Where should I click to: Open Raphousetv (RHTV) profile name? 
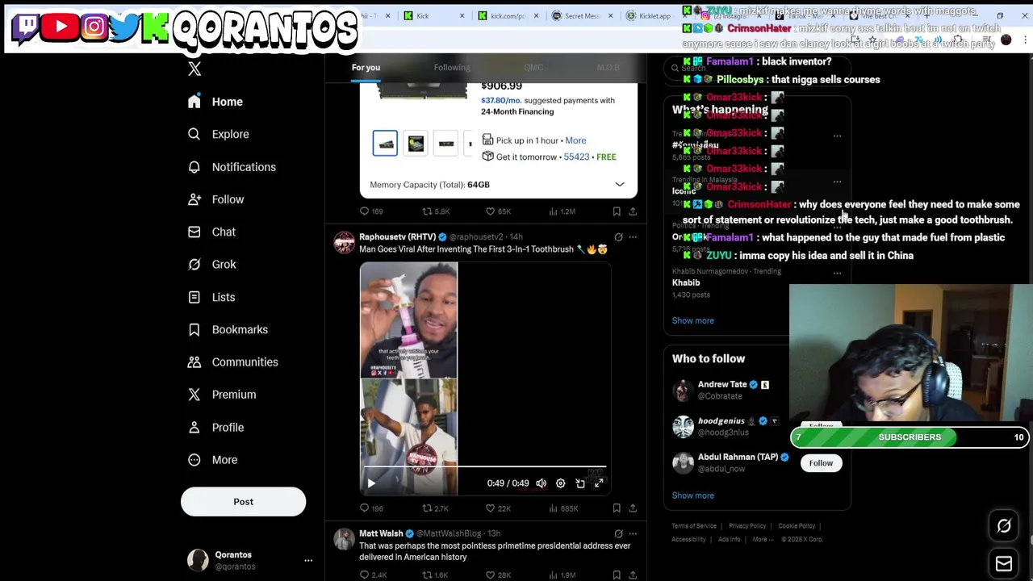pos(397,237)
